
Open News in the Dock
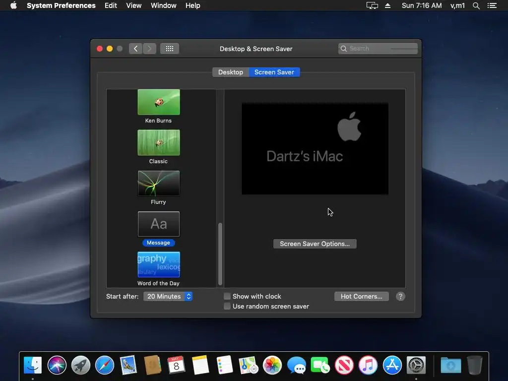[344, 365]
